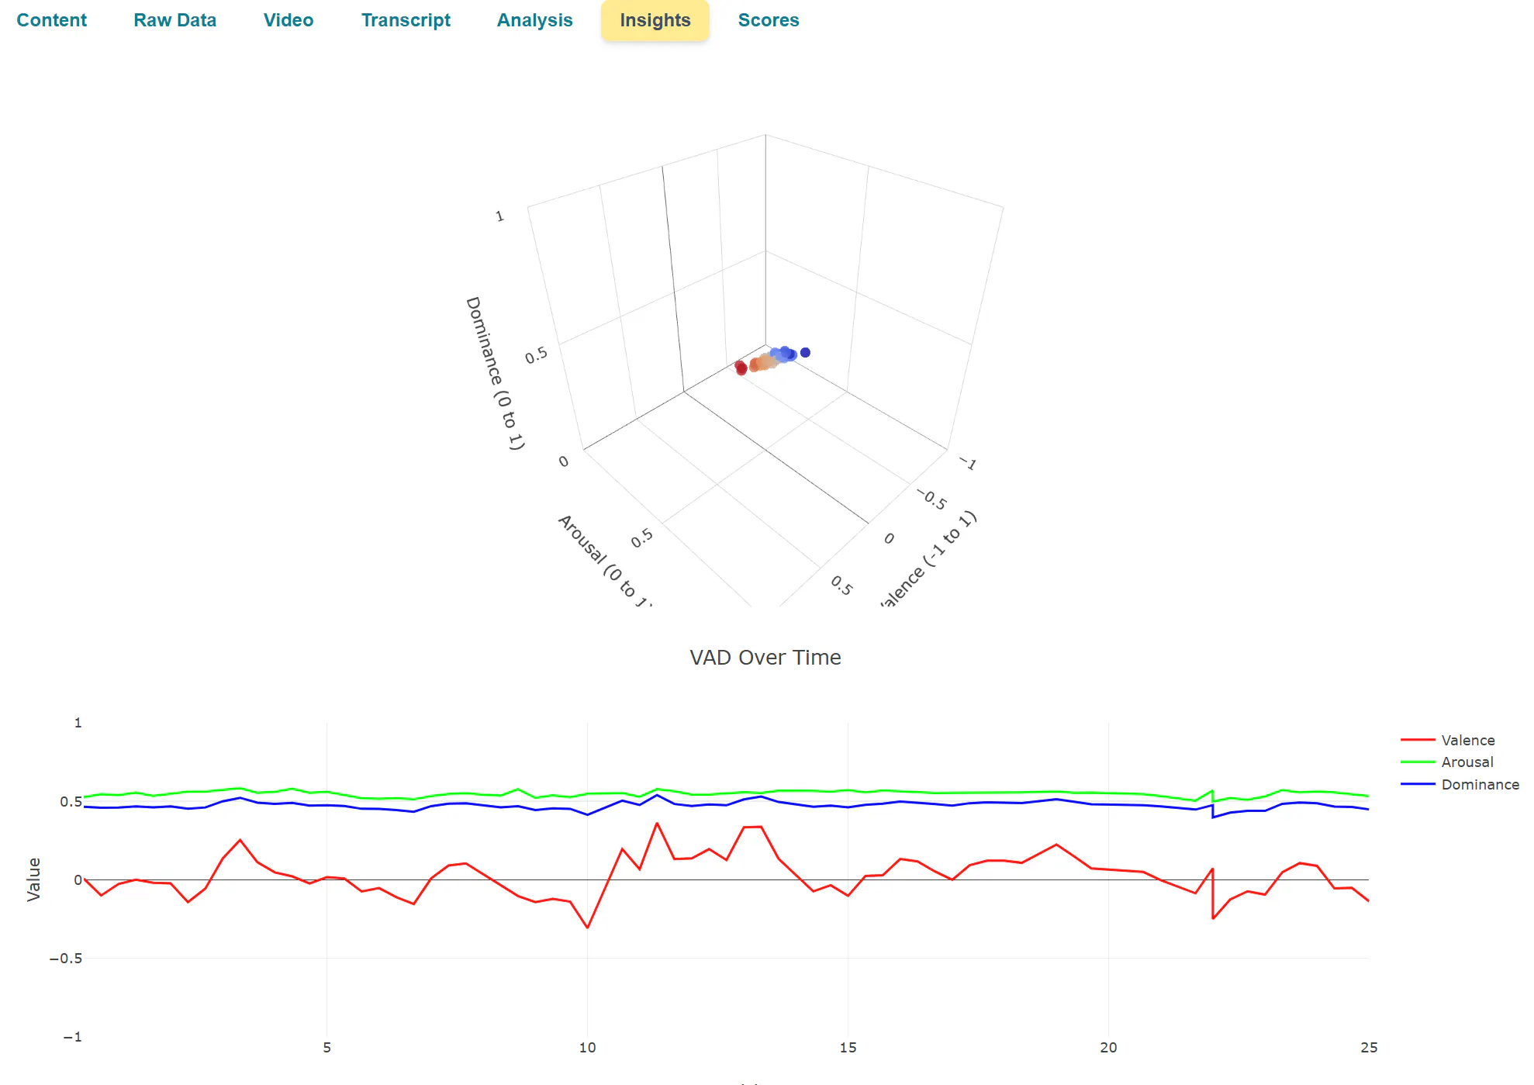Select the Analysis tab
Image resolution: width=1534 pixels, height=1085 pixels.
tap(534, 20)
